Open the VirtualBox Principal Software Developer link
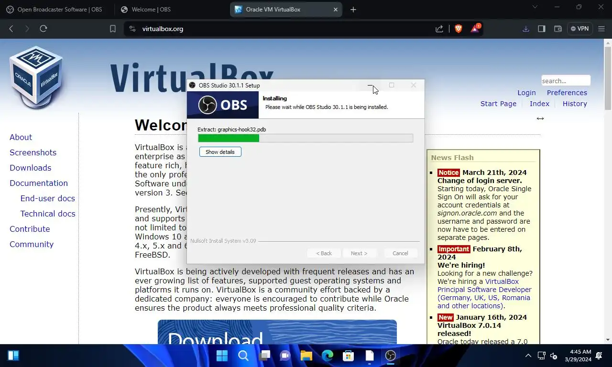612x367 pixels. [x=484, y=293]
